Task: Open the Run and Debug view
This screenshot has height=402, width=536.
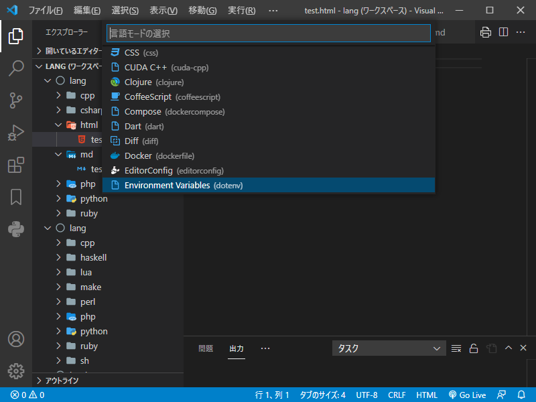Action: coord(15,133)
